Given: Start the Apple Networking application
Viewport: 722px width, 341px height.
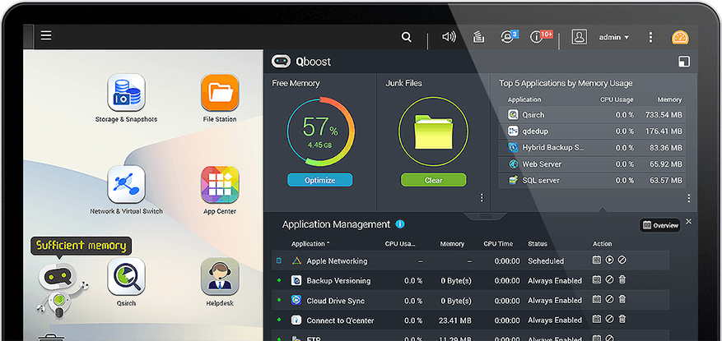Looking at the screenshot, I should (x=609, y=260).
